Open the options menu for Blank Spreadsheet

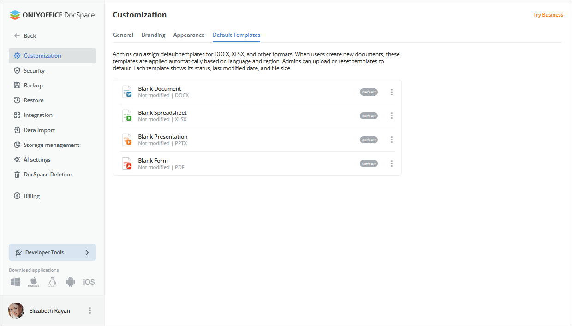point(392,116)
